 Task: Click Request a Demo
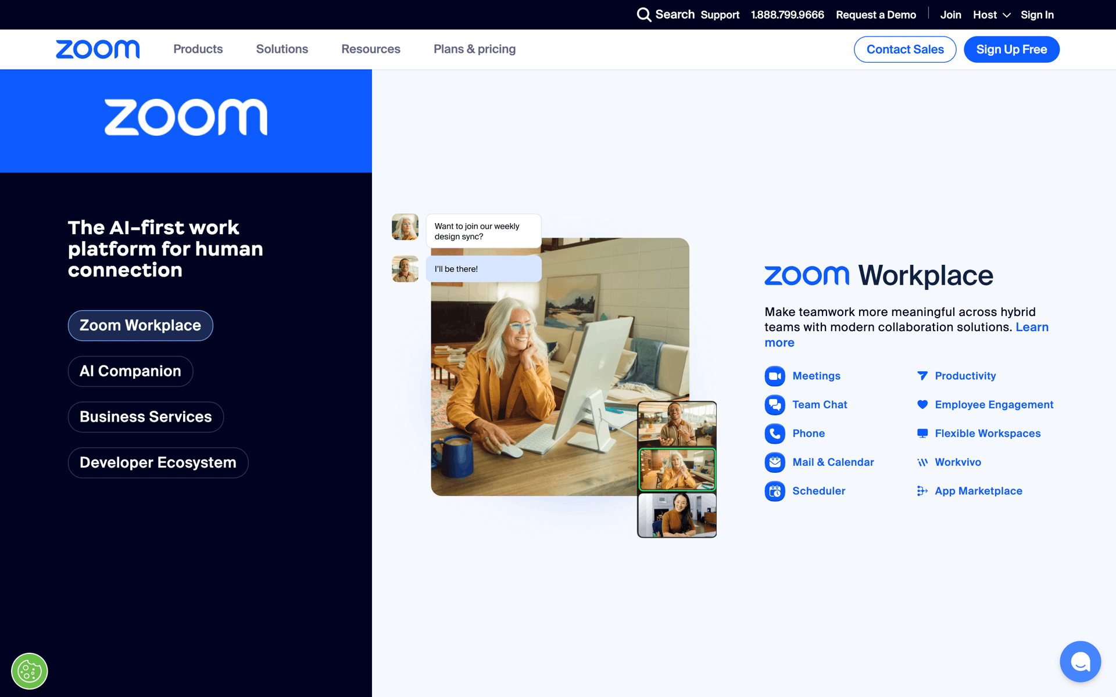(876, 15)
